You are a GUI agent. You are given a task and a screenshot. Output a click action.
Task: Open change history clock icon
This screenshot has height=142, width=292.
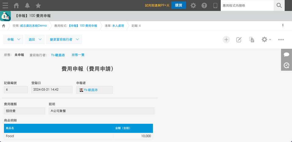[x=287, y=65]
